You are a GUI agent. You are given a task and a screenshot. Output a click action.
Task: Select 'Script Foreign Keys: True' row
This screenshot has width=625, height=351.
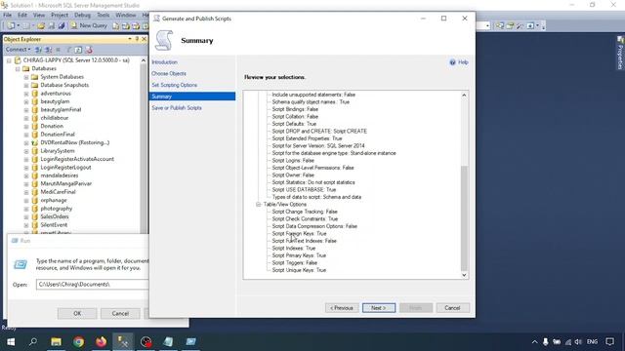[x=299, y=234]
